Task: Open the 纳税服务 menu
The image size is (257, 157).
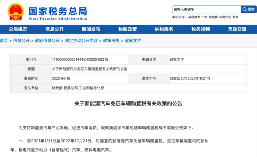Action: pos(164,29)
